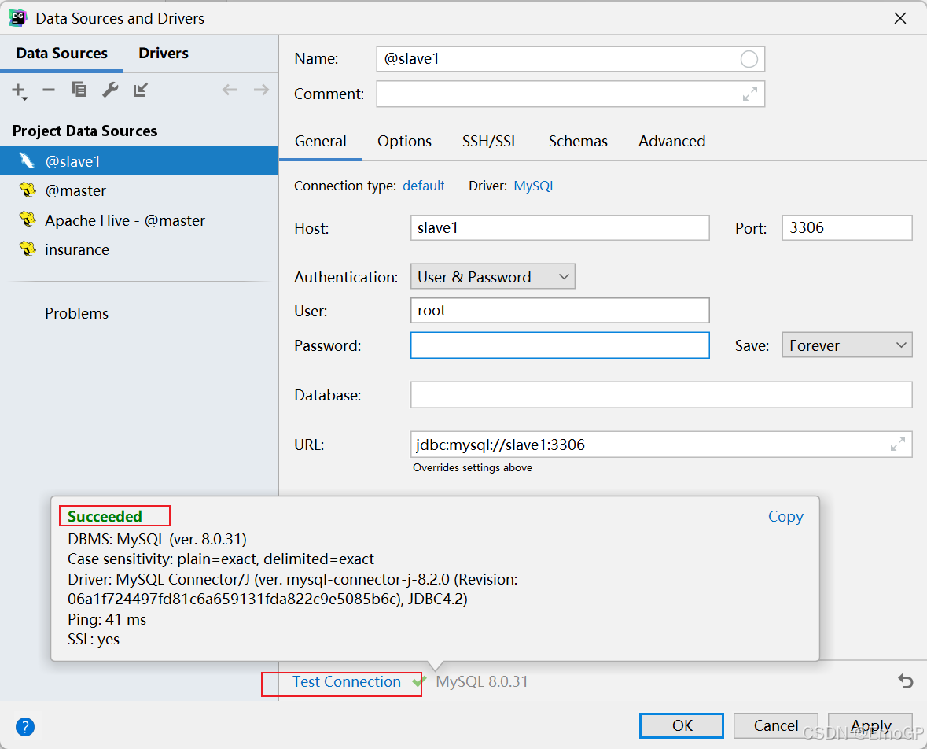The width and height of the screenshot is (927, 749).
Task: Click the Hive icon next to insurance
Action: coord(28,249)
